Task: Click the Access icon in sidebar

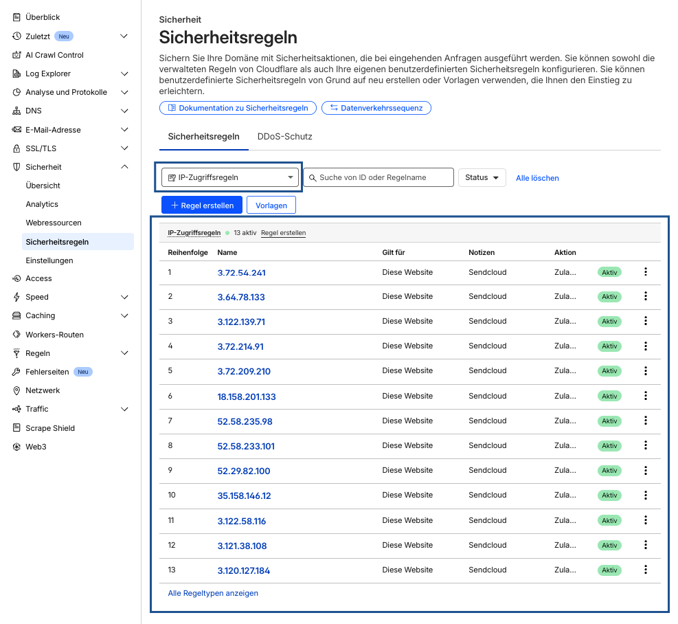Action: tap(16, 278)
